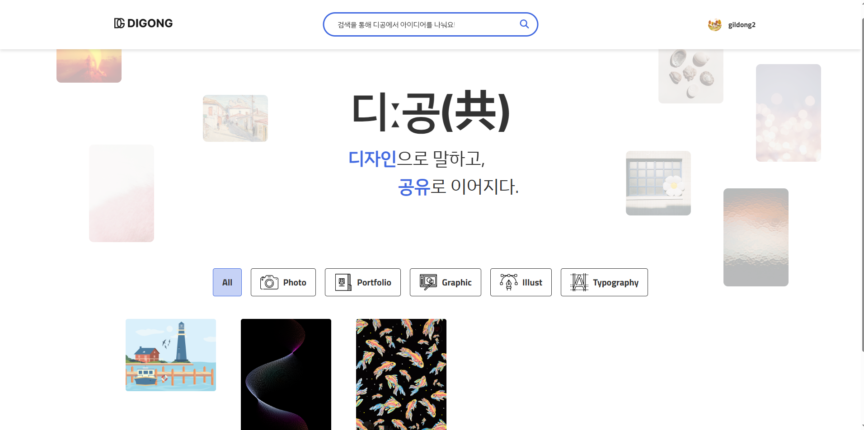Click the DIGONG logo mark

pos(119,23)
